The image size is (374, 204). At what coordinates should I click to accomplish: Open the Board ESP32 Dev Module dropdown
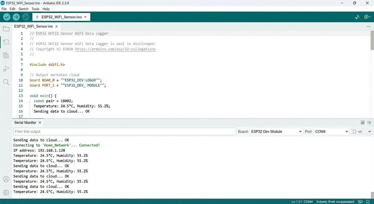coord(276,131)
